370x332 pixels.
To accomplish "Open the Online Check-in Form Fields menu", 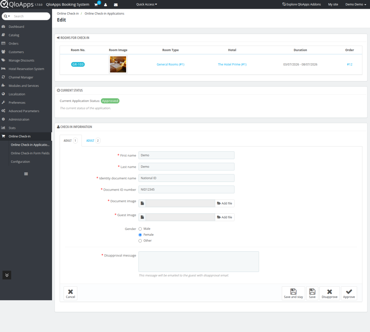I will coord(30,153).
